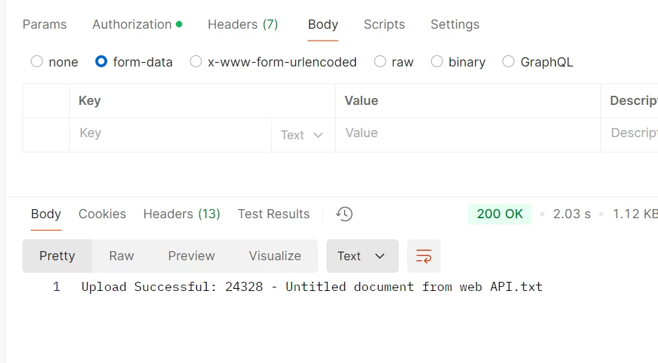Open the Params tab
The height and width of the screenshot is (363, 658).
pos(44,24)
